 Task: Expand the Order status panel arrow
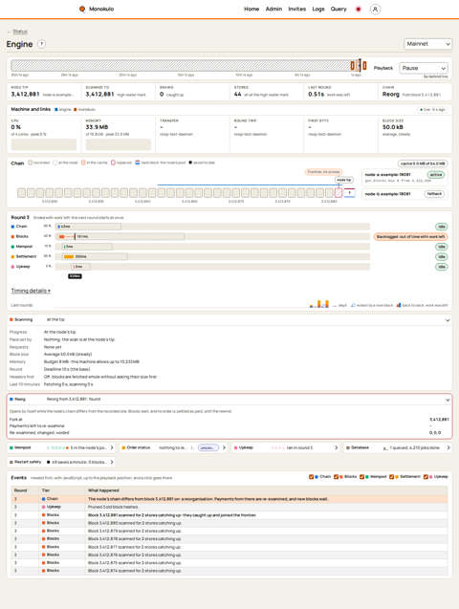coord(224,447)
